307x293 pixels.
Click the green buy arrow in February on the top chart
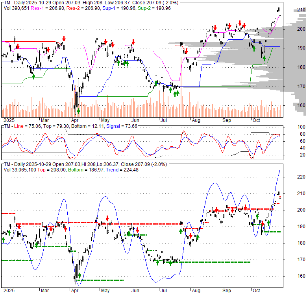pyautogui.click(x=33, y=76)
